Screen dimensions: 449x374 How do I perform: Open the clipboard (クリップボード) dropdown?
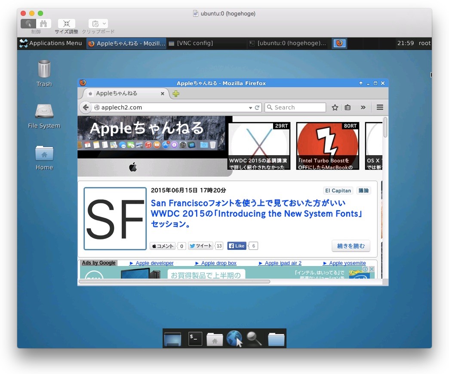(98, 24)
